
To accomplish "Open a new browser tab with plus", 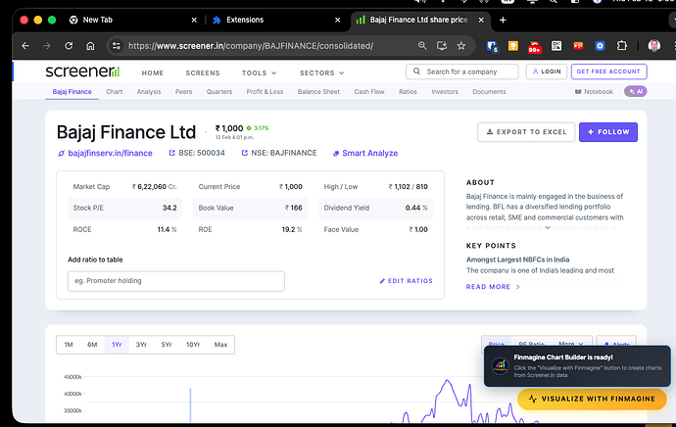I will tap(503, 20).
